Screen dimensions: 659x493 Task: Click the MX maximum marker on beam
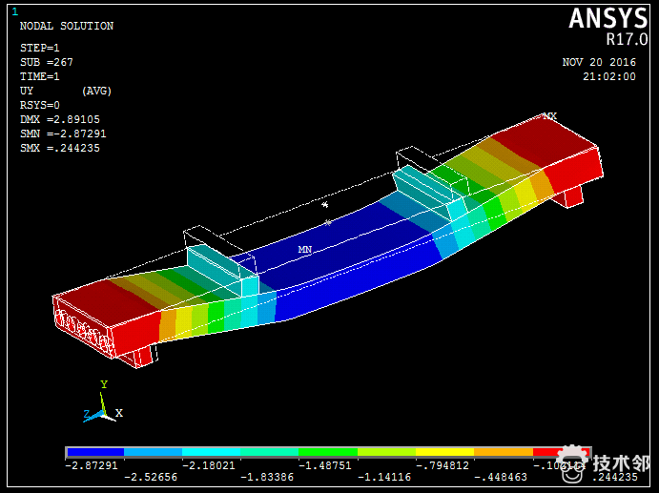pyautogui.click(x=550, y=116)
